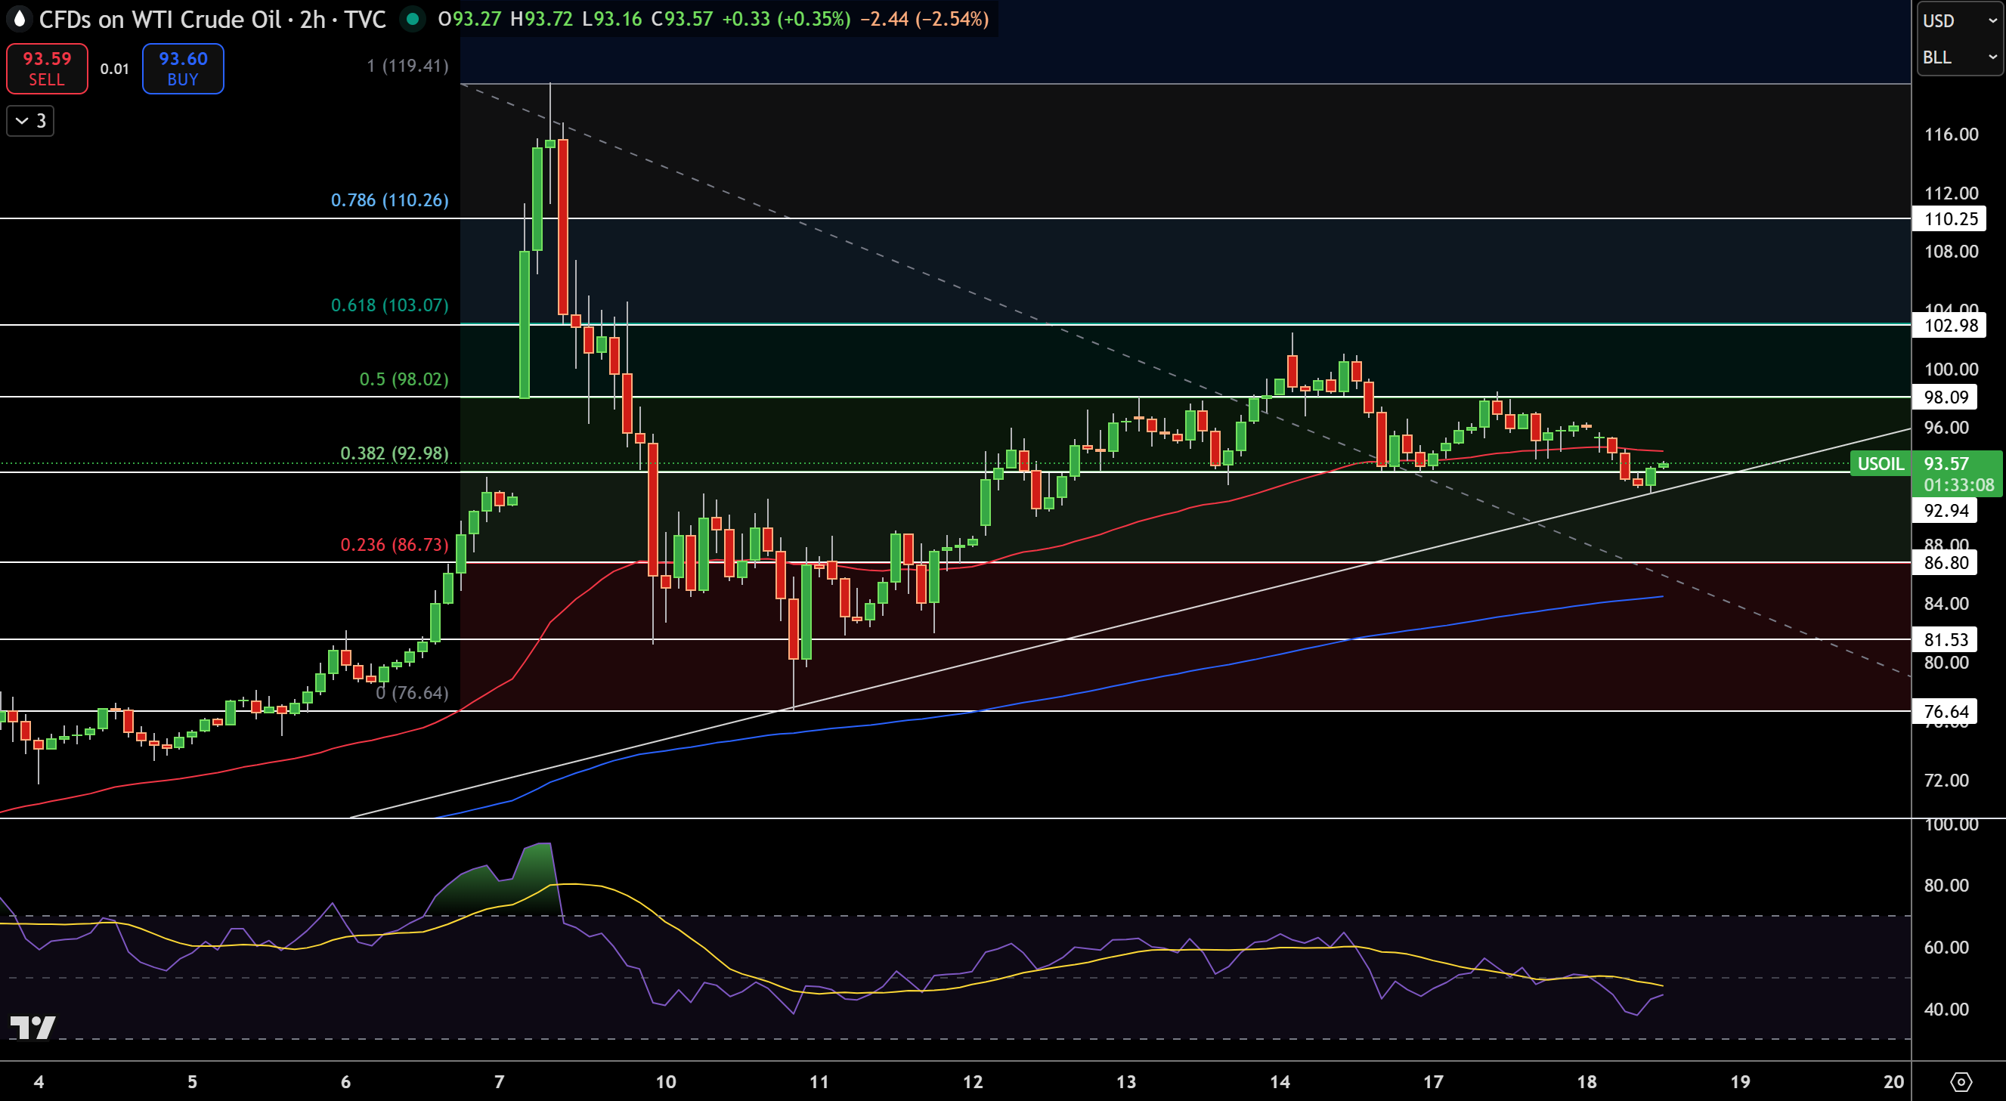
Task: Click date 4 on the time axis
Action: click(x=39, y=1081)
